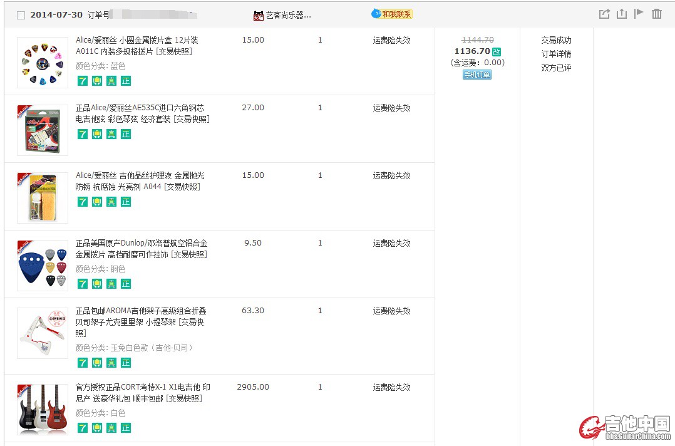Click the 真 badge under 拨片盒 item

click(x=111, y=81)
